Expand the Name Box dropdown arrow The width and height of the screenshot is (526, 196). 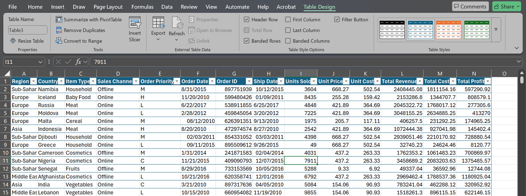[40, 62]
